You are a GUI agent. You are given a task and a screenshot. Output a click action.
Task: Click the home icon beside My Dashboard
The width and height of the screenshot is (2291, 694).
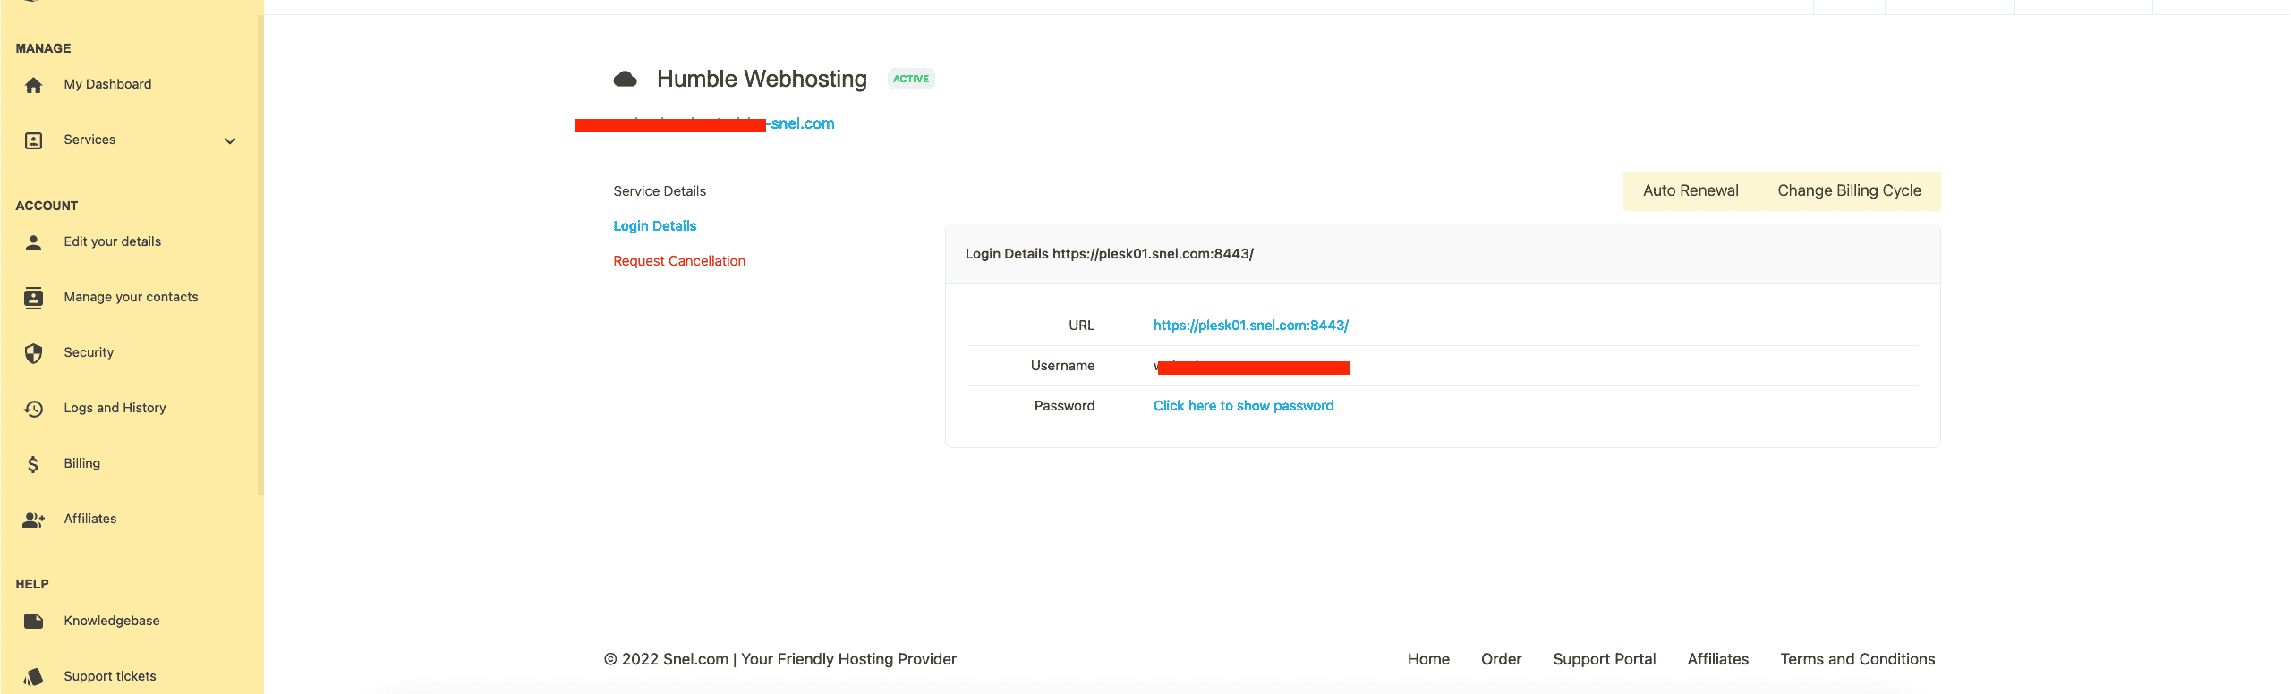[33, 85]
